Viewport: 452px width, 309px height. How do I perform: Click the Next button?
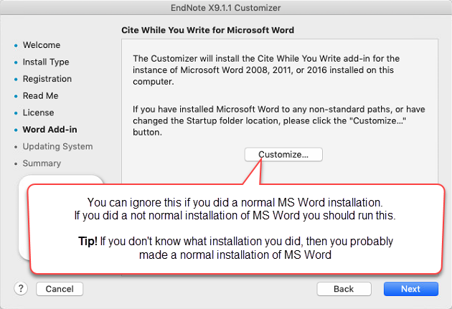click(x=411, y=289)
